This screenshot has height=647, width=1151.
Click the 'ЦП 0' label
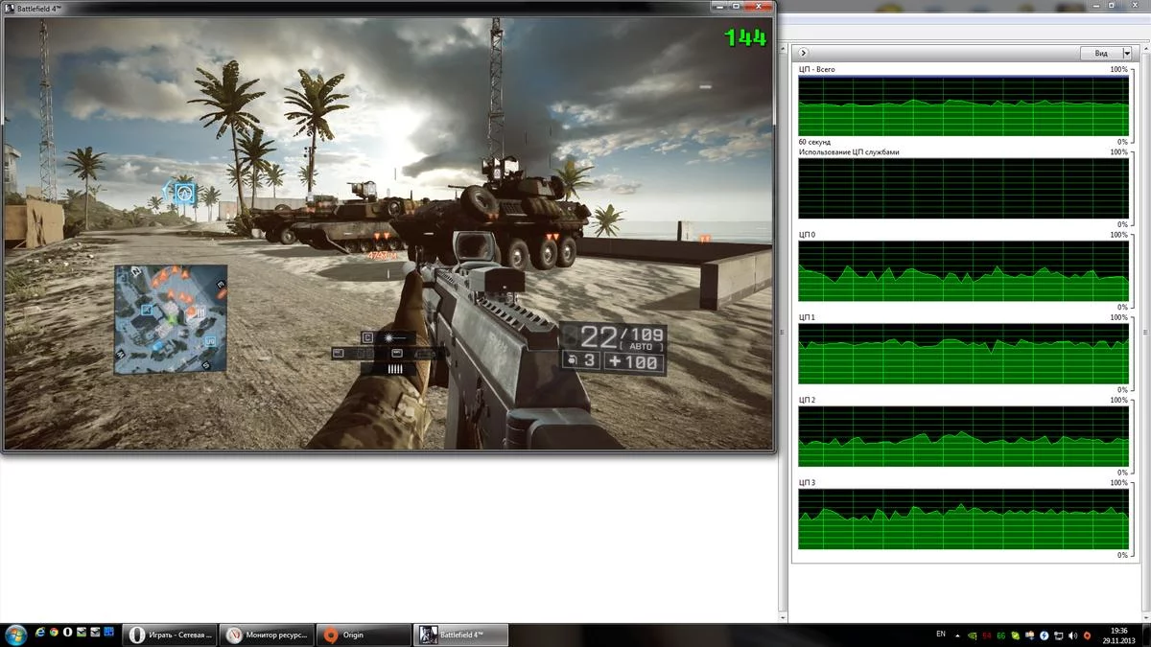coord(807,235)
